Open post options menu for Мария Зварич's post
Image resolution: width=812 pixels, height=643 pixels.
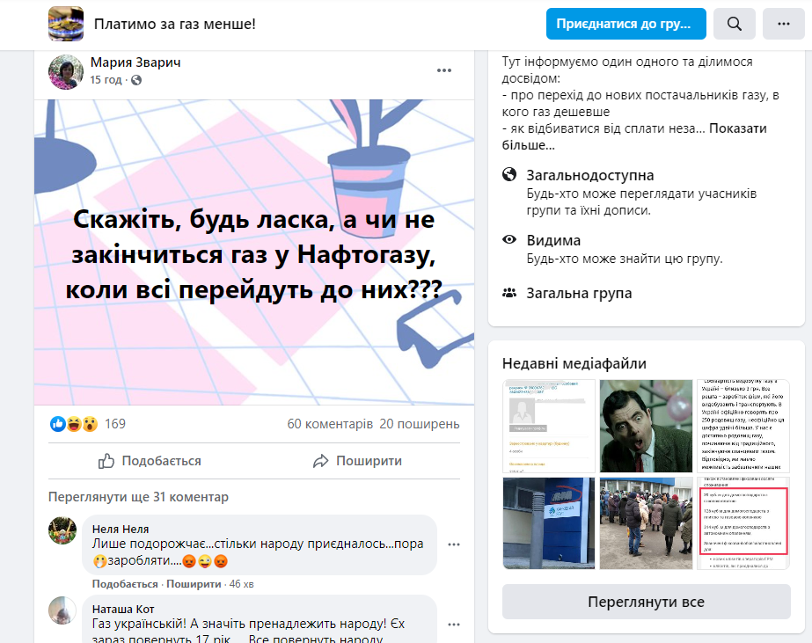[x=444, y=70]
